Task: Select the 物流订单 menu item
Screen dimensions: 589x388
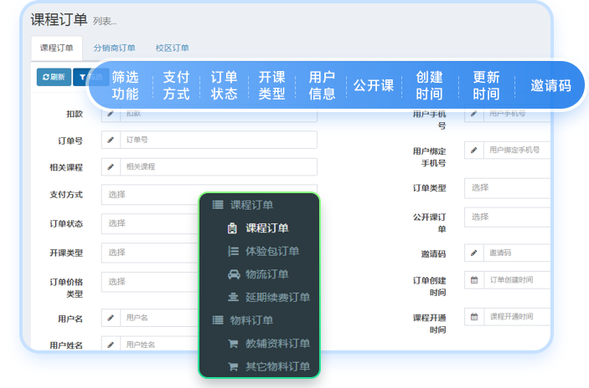Action: point(259,274)
